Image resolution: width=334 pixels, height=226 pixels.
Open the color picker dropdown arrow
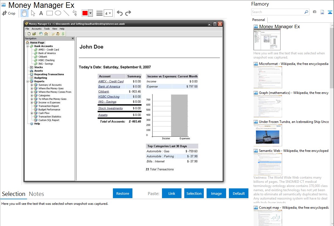pos(90,13)
